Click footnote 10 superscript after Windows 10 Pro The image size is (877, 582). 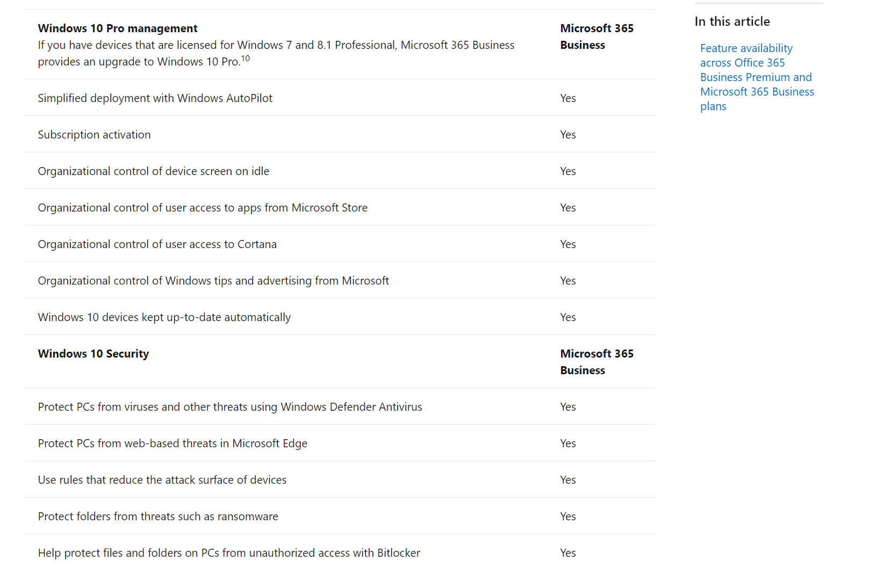click(x=245, y=59)
